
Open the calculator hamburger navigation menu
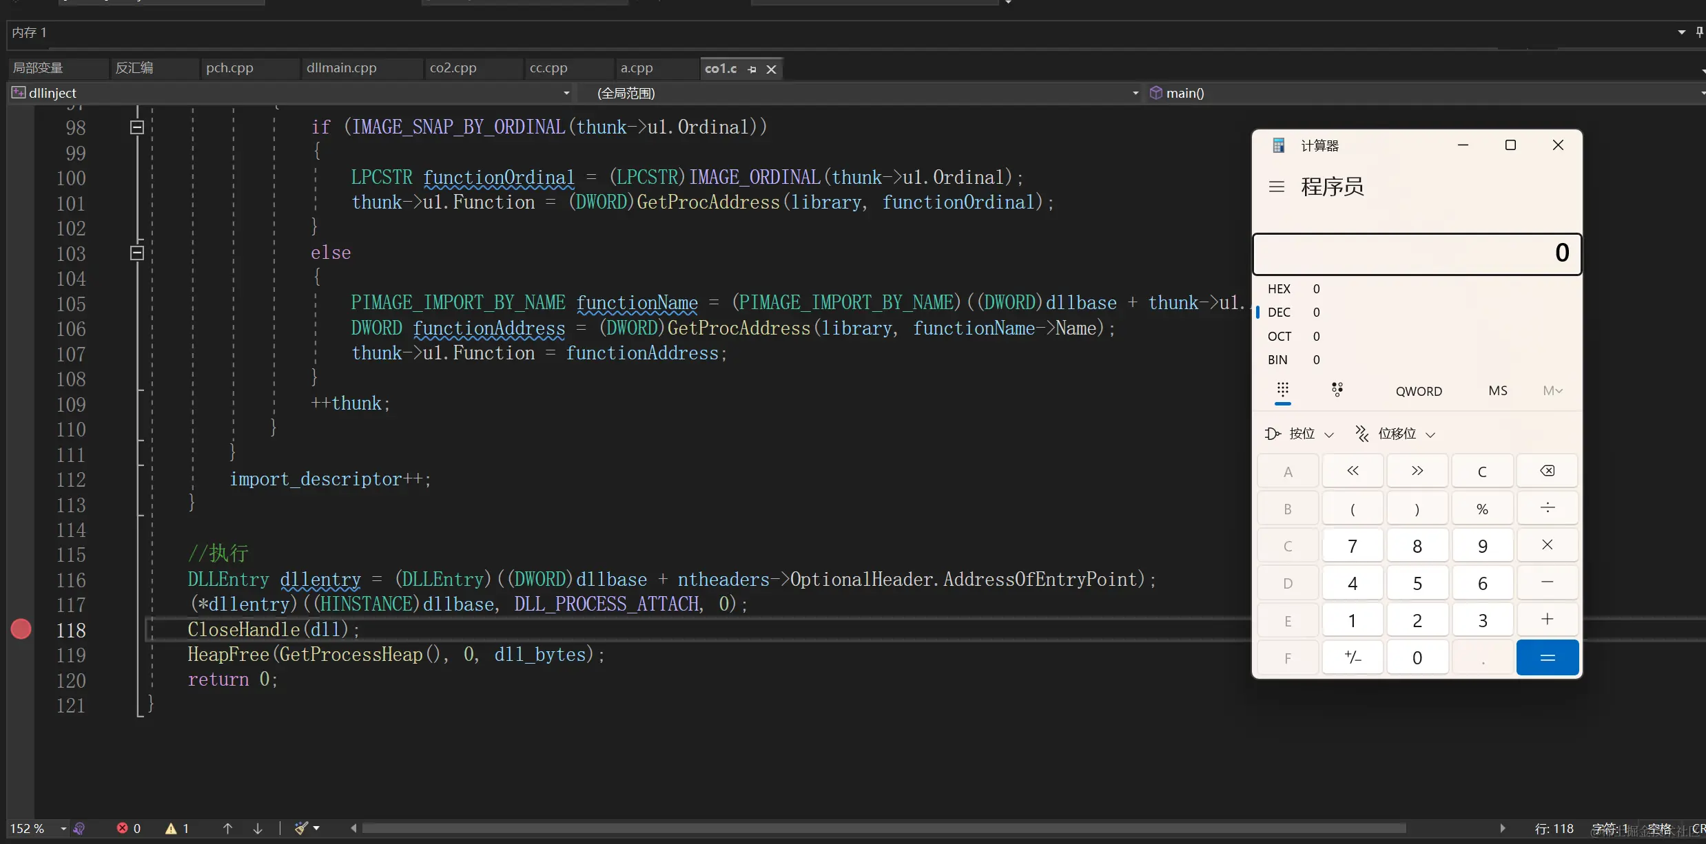point(1276,187)
